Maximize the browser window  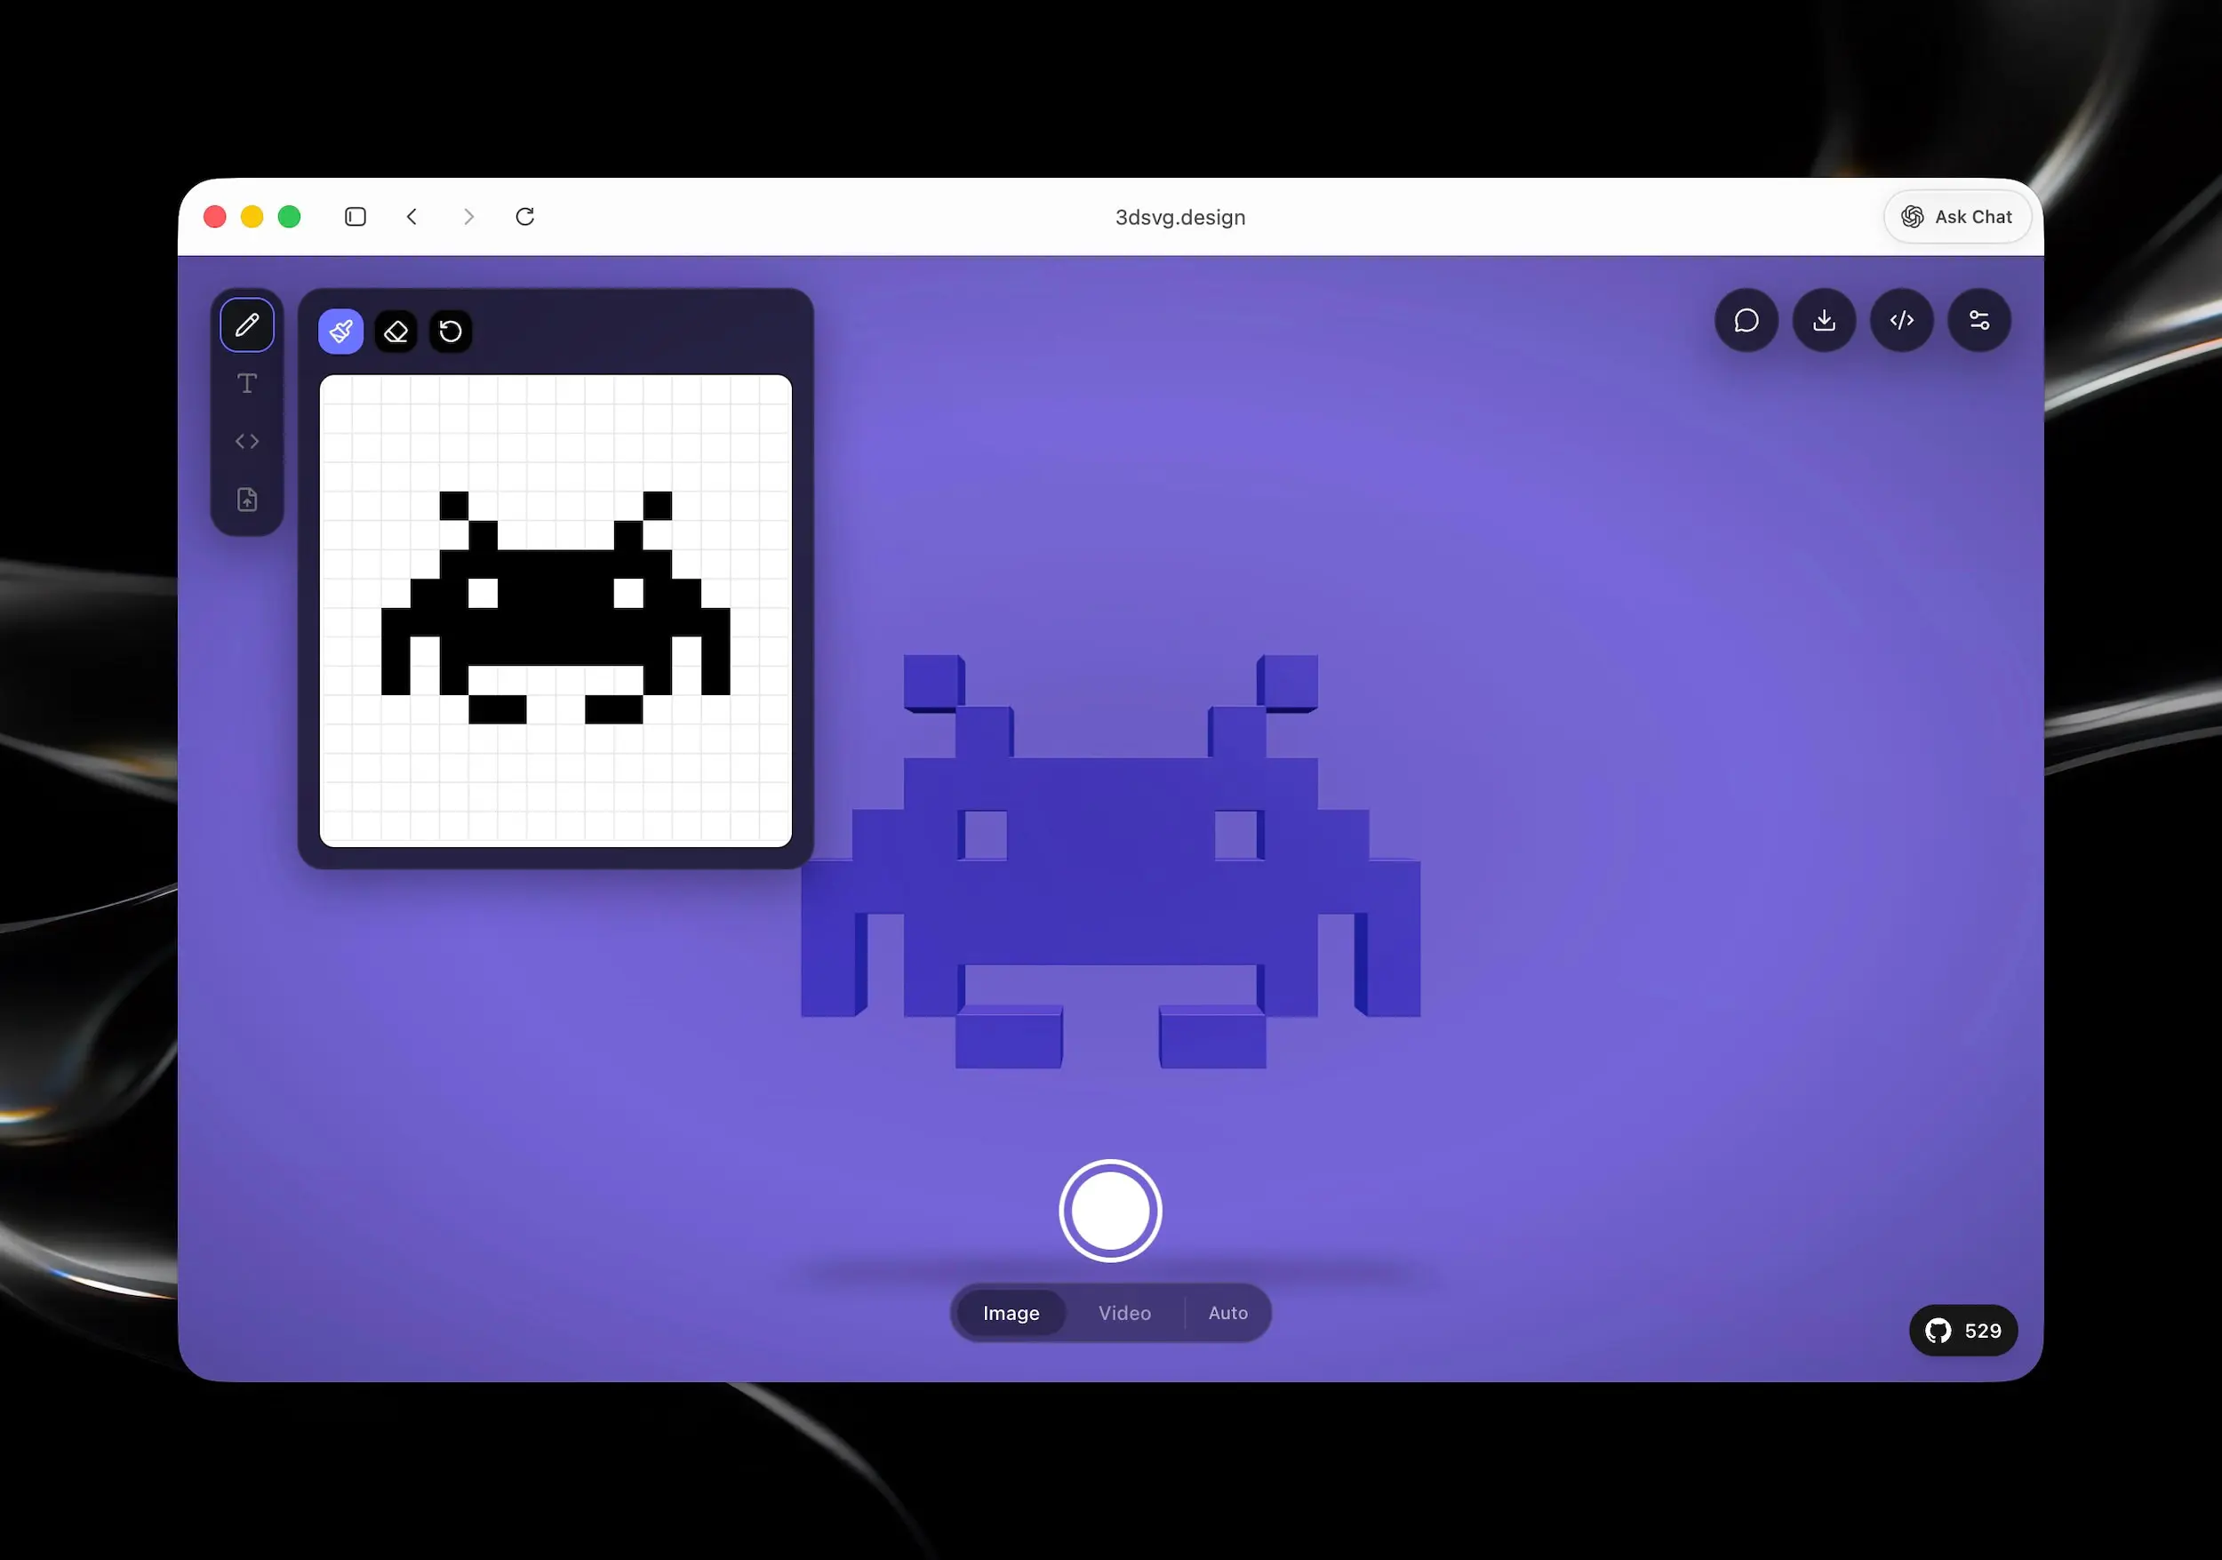tap(290, 217)
